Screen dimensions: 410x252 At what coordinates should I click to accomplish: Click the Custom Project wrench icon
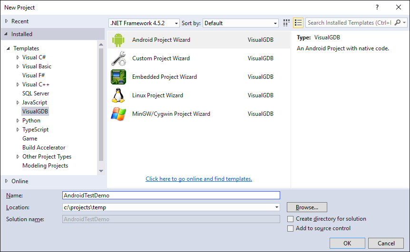(x=118, y=58)
